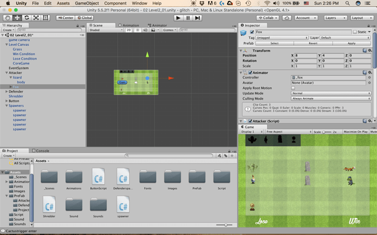Screen dimensions: 377x235
Task: Click the prefab Apply button
Action: (351, 44)
